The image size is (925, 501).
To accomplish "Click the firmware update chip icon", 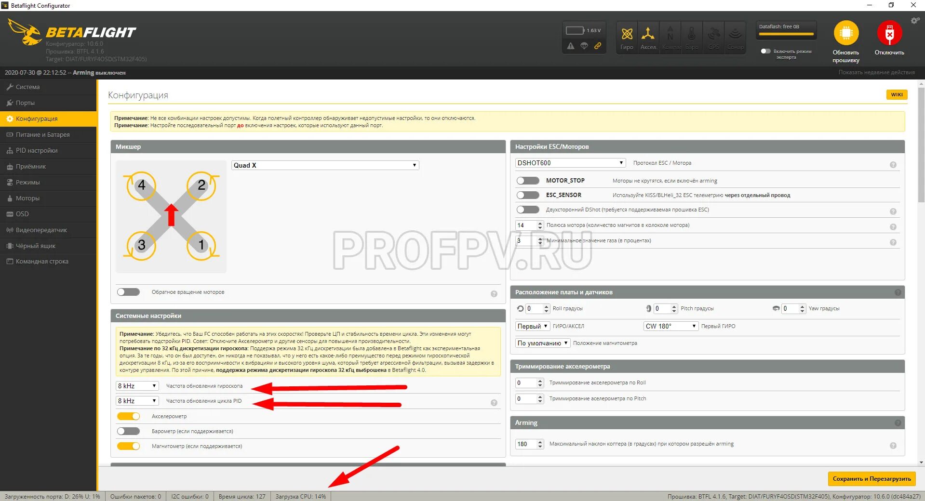I will tap(846, 33).
